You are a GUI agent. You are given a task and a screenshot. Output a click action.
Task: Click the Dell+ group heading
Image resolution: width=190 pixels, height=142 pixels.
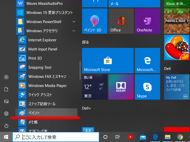click(86, 108)
